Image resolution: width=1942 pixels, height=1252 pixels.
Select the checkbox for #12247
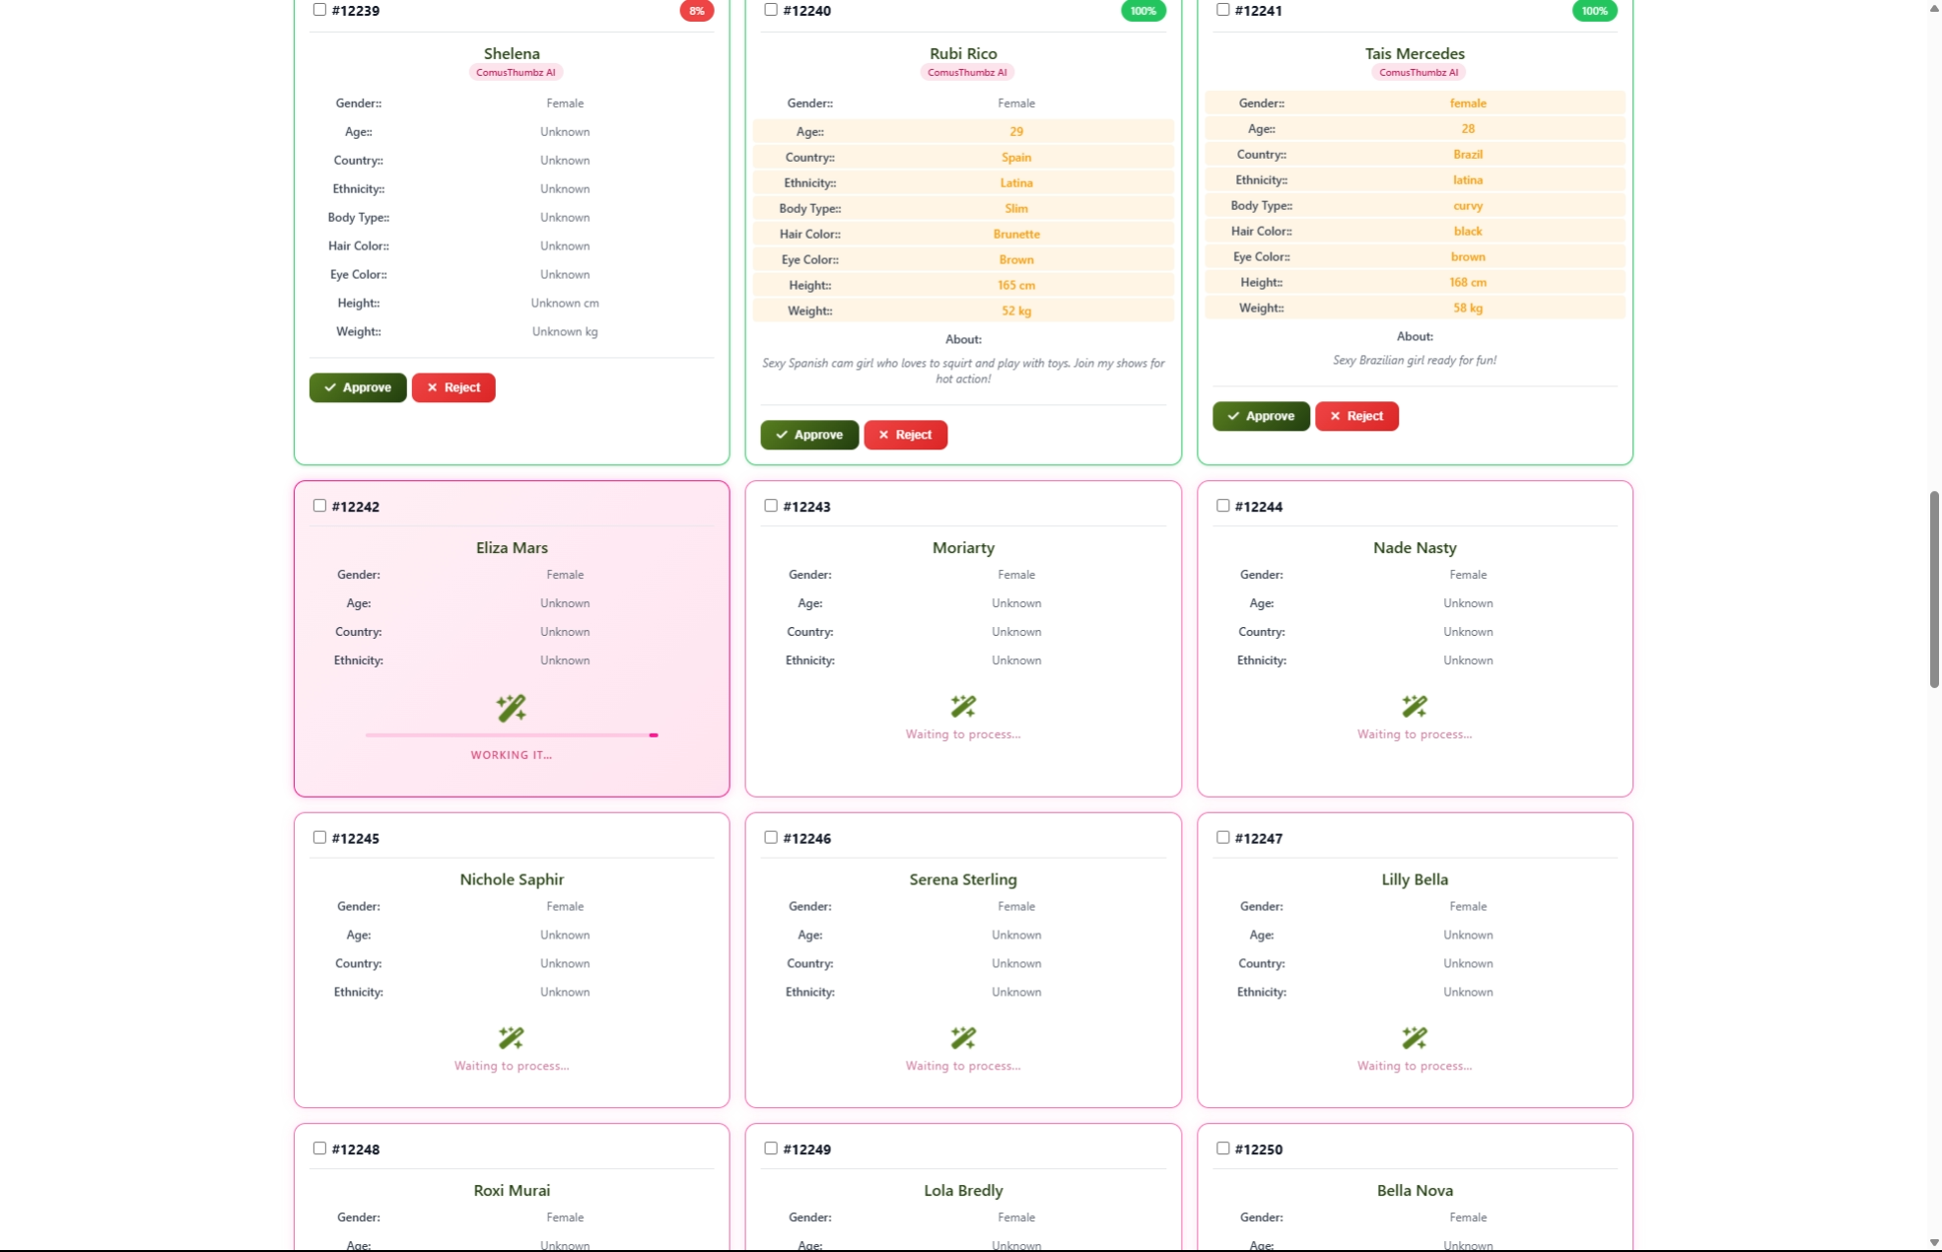[x=1221, y=837]
